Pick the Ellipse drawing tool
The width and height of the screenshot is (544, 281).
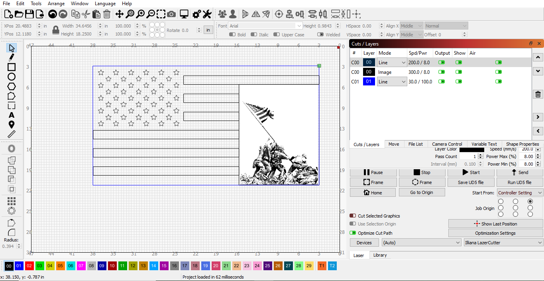12,77
